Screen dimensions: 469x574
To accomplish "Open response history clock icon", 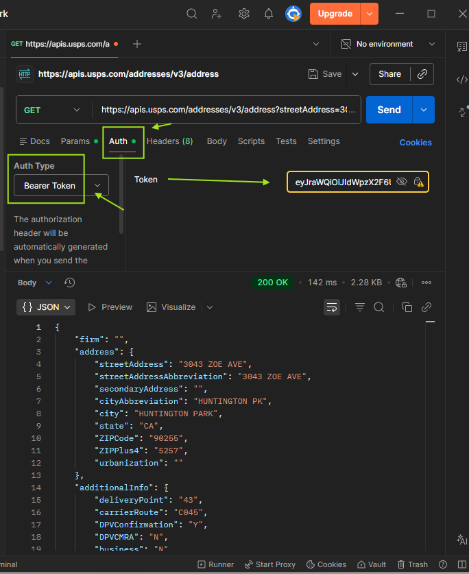I will 69,283.
